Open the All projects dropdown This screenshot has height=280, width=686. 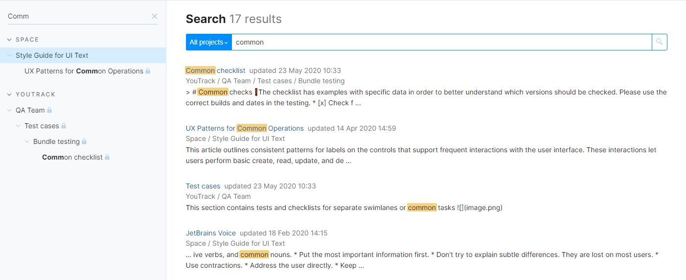coord(208,42)
